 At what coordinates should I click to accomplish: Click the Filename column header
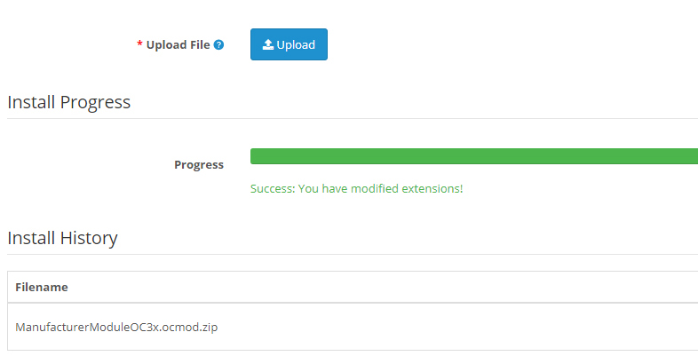(42, 287)
